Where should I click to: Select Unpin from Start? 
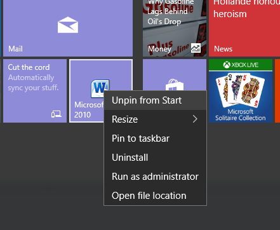[x=155, y=100]
